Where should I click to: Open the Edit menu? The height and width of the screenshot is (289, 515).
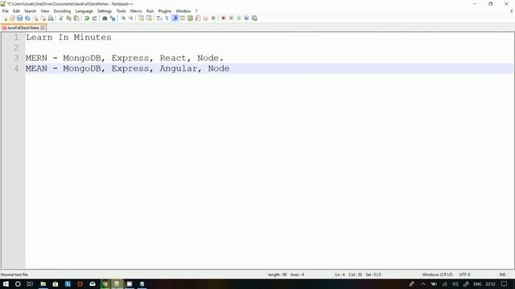click(16, 10)
